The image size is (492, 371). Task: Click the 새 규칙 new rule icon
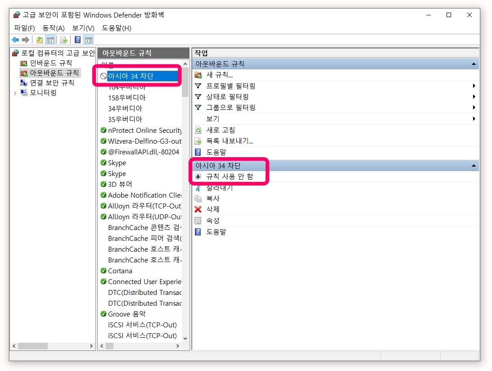(x=198, y=75)
